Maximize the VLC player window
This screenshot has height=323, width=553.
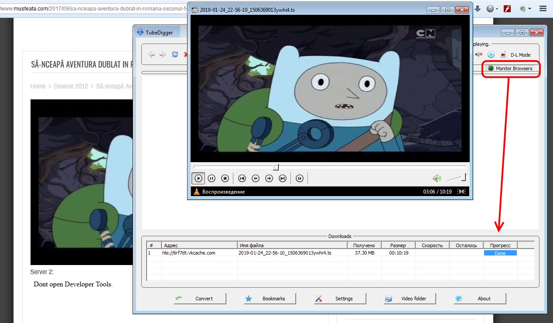coord(447,9)
